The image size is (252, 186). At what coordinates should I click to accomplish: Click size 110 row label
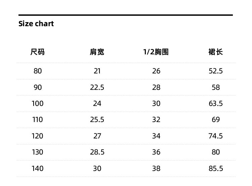37,120
